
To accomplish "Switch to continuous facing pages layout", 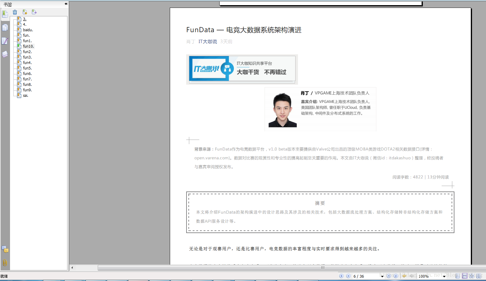I will (x=472, y=276).
